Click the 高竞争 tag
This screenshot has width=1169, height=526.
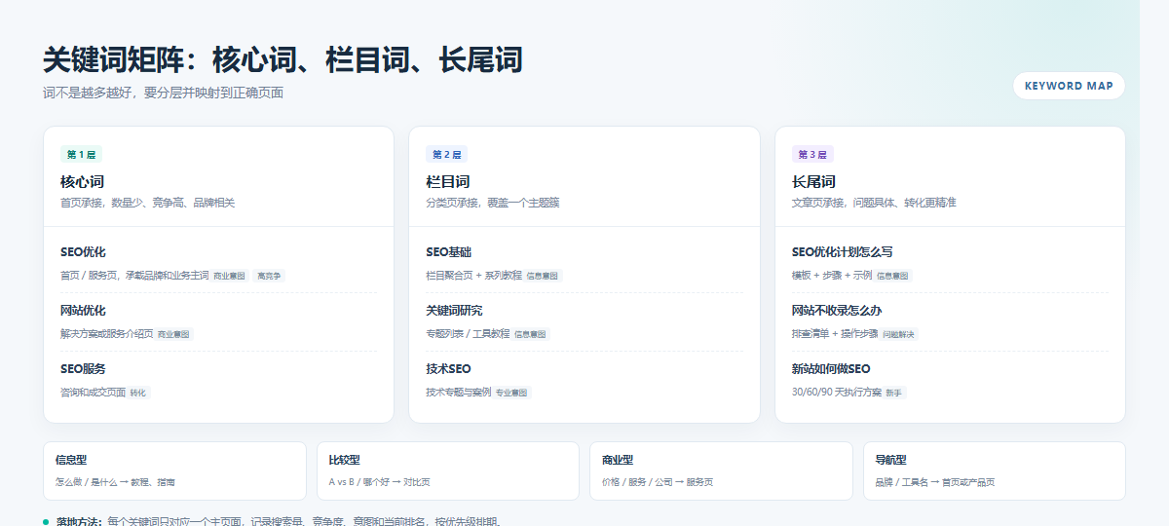[x=269, y=276]
